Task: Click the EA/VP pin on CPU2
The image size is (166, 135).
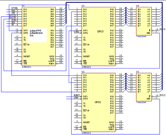Action: (86, 111)
